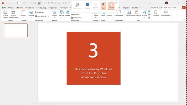Click the title bar search field
The width and height of the screenshot is (187, 105).
click(x=134, y=3)
